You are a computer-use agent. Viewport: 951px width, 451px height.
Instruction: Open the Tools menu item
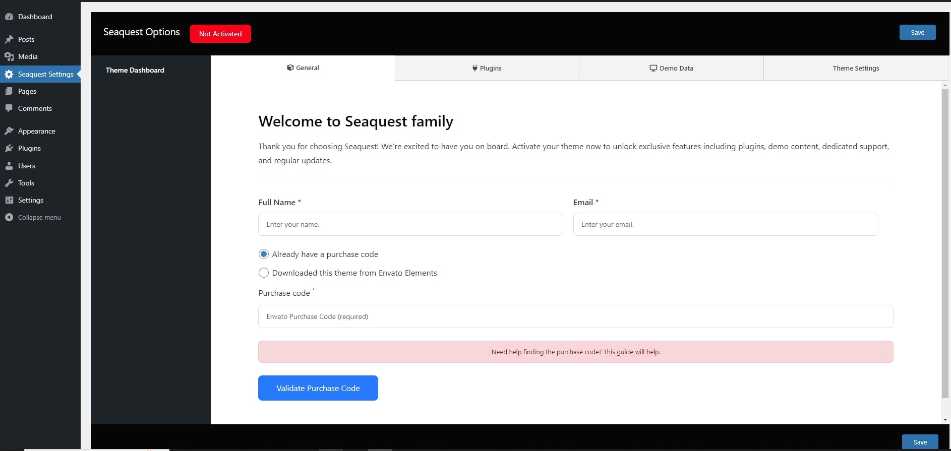tap(40, 183)
